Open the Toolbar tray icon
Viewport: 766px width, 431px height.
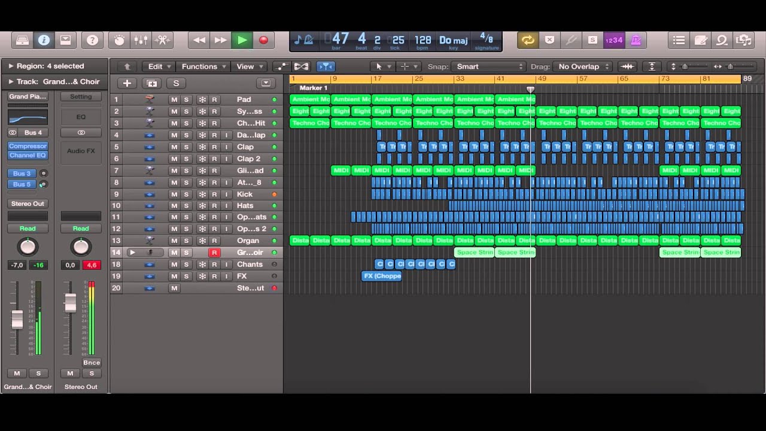(65, 40)
